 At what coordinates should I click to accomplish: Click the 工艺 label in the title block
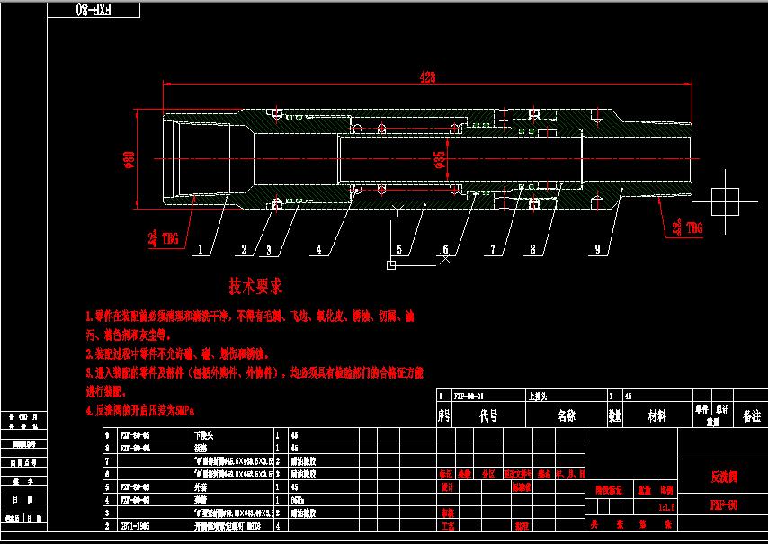[447, 526]
